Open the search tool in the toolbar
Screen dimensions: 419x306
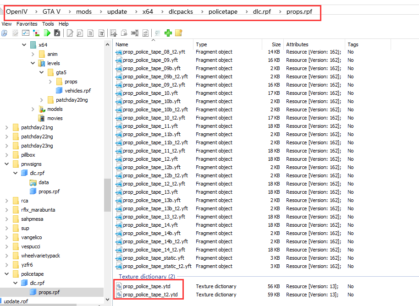click(x=4, y=33)
